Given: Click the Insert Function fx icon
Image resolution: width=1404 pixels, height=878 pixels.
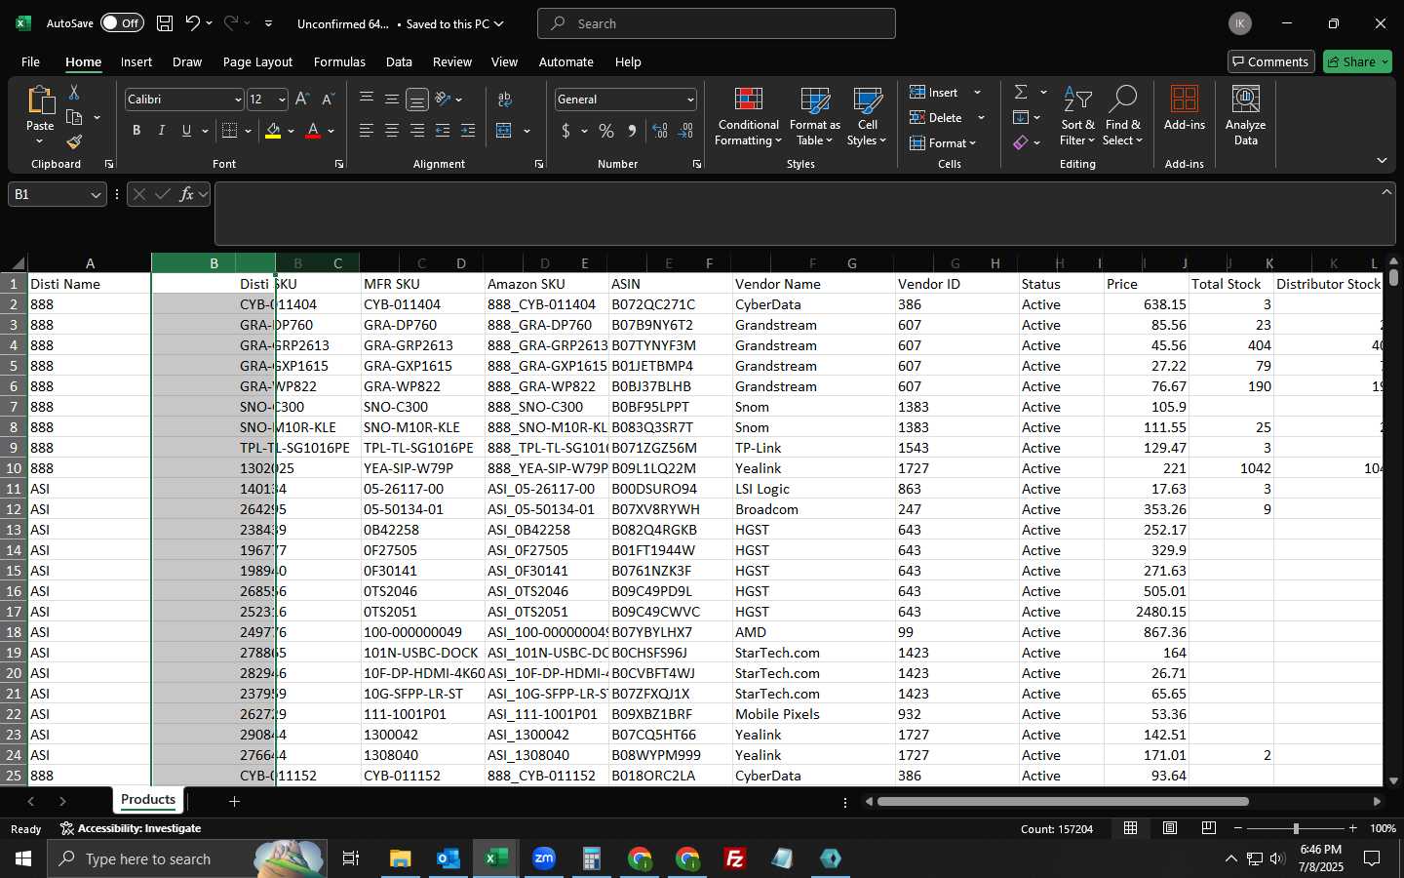Looking at the screenshot, I should coord(186,194).
